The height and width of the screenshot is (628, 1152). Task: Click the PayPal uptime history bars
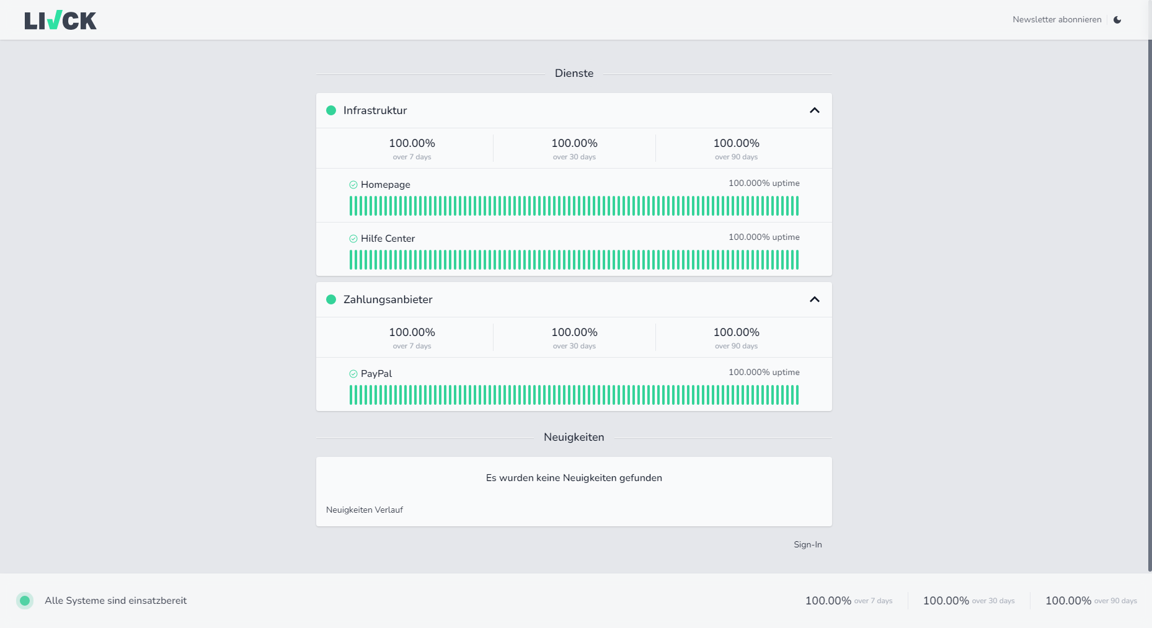(574, 395)
